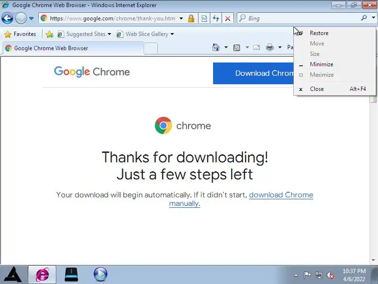
Task: Click the Internet Explorer title bar icon
Action: pyautogui.click(x=5, y=5)
